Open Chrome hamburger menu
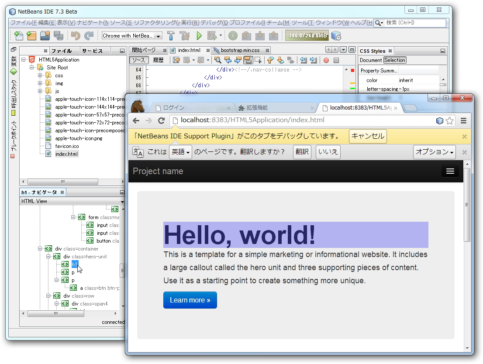483x364 pixels. (x=463, y=121)
